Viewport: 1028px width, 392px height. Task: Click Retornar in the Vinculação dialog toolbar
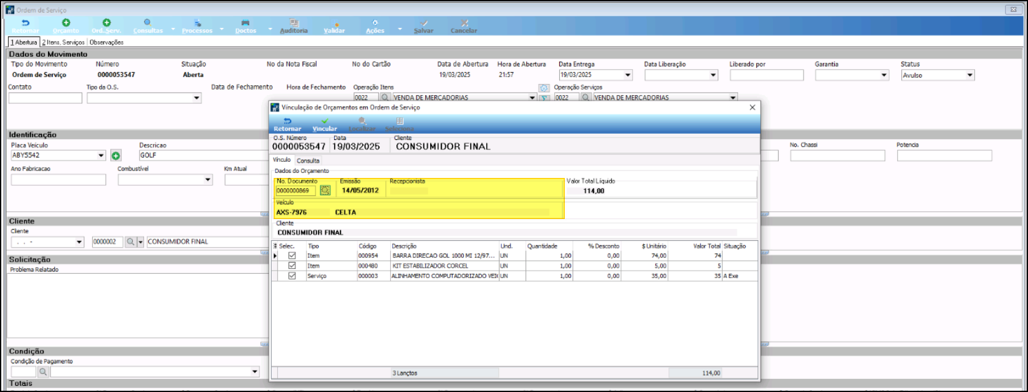[287, 124]
